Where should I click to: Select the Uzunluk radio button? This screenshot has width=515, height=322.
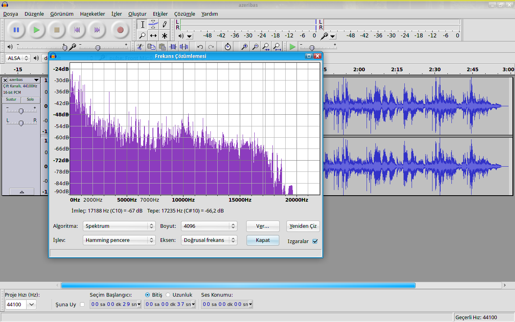click(168, 295)
